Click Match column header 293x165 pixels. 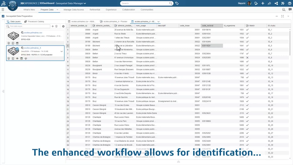point(256,26)
